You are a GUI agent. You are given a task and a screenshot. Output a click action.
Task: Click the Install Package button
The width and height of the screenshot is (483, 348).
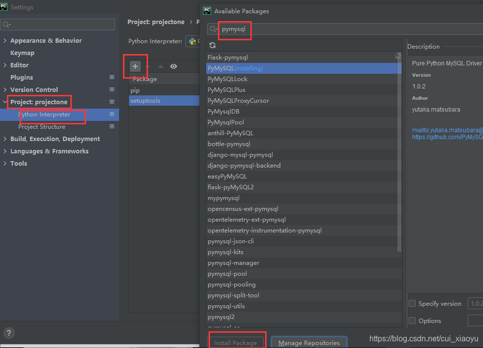(x=235, y=343)
